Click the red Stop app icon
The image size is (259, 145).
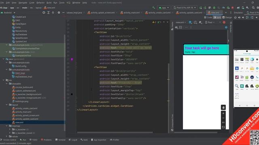(x=233, y=8)
